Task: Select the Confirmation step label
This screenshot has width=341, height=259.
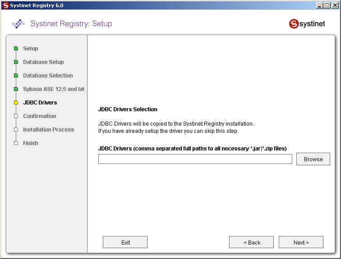Action: click(x=40, y=116)
